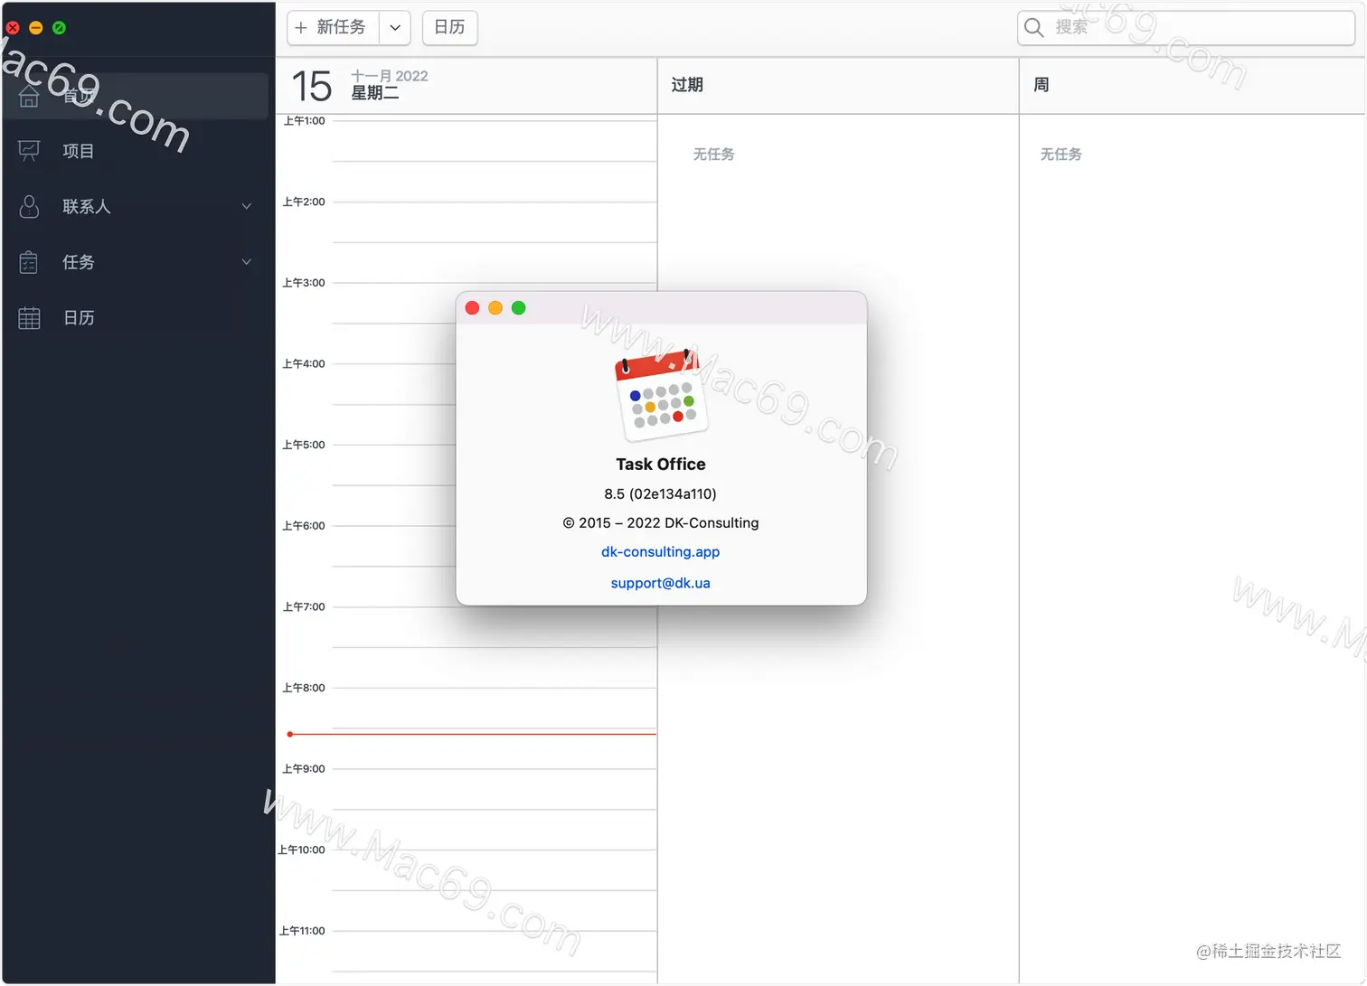Click the green zoom button on About dialog
This screenshot has height=986, width=1367.
point(519,308)
